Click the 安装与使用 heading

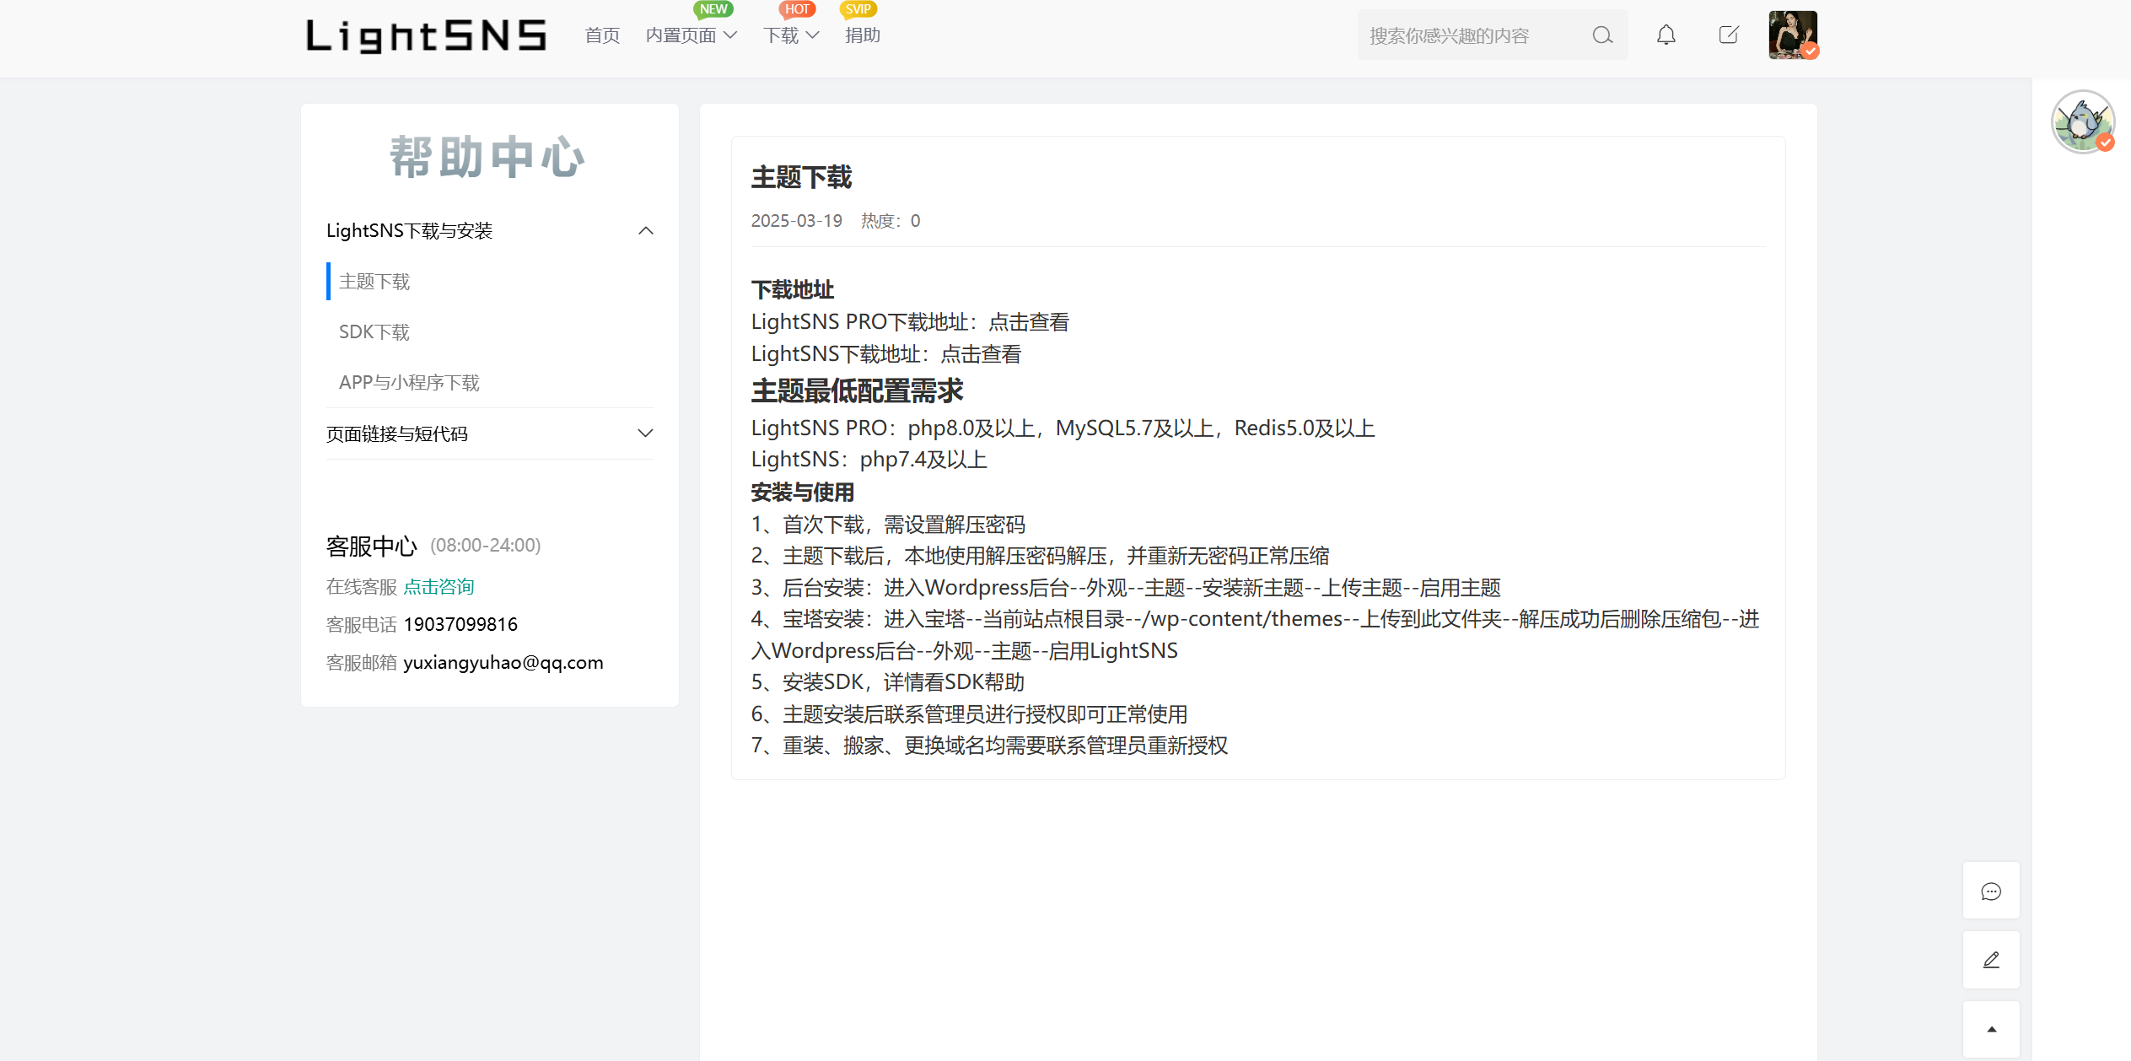[x=802, y=493]
